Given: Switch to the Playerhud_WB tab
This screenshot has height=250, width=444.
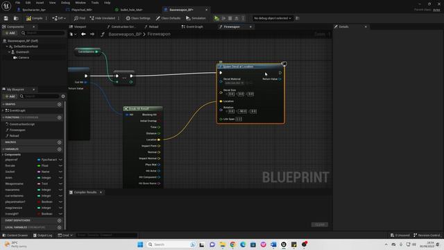Looking at the screenshot, I should [x=82, y=10].
